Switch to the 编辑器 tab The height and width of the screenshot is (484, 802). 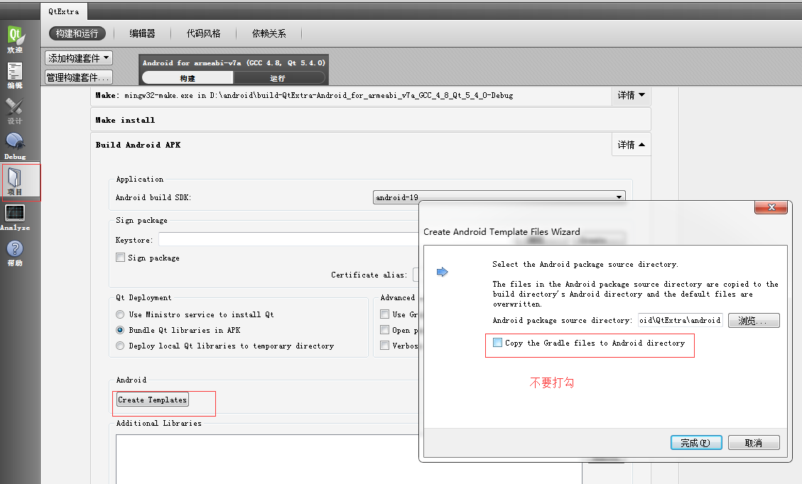tap(142, 33)
